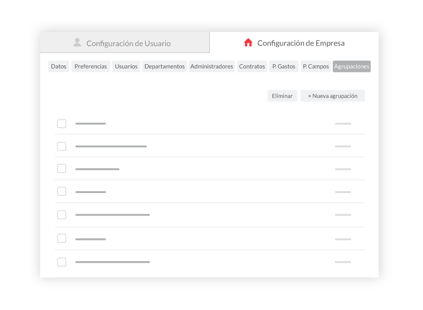This screenshot has width=423, height=310.
Task: Select the fourth row checkbox
Action: (62, 191)
